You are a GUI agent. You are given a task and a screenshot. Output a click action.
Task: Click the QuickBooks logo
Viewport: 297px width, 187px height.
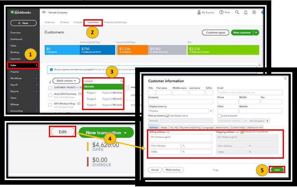(21, 12)
